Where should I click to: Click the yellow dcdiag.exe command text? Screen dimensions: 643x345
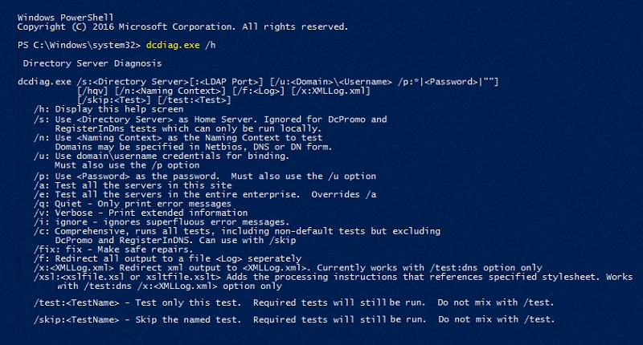click(173, 45)
